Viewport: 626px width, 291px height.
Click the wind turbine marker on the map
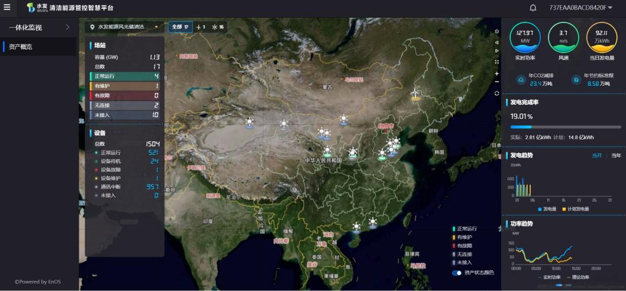415,93
